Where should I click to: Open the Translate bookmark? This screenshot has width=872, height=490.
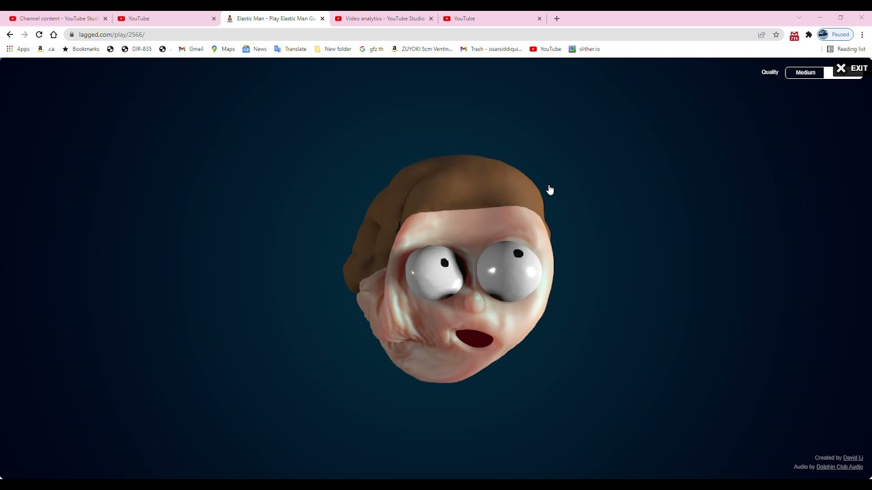coord(290,49)
